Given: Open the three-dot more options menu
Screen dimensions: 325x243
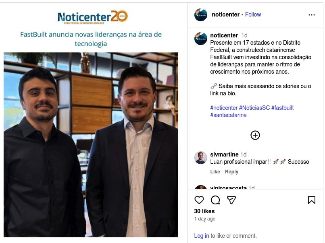Looking at the screenshot, I should [312, 15].
